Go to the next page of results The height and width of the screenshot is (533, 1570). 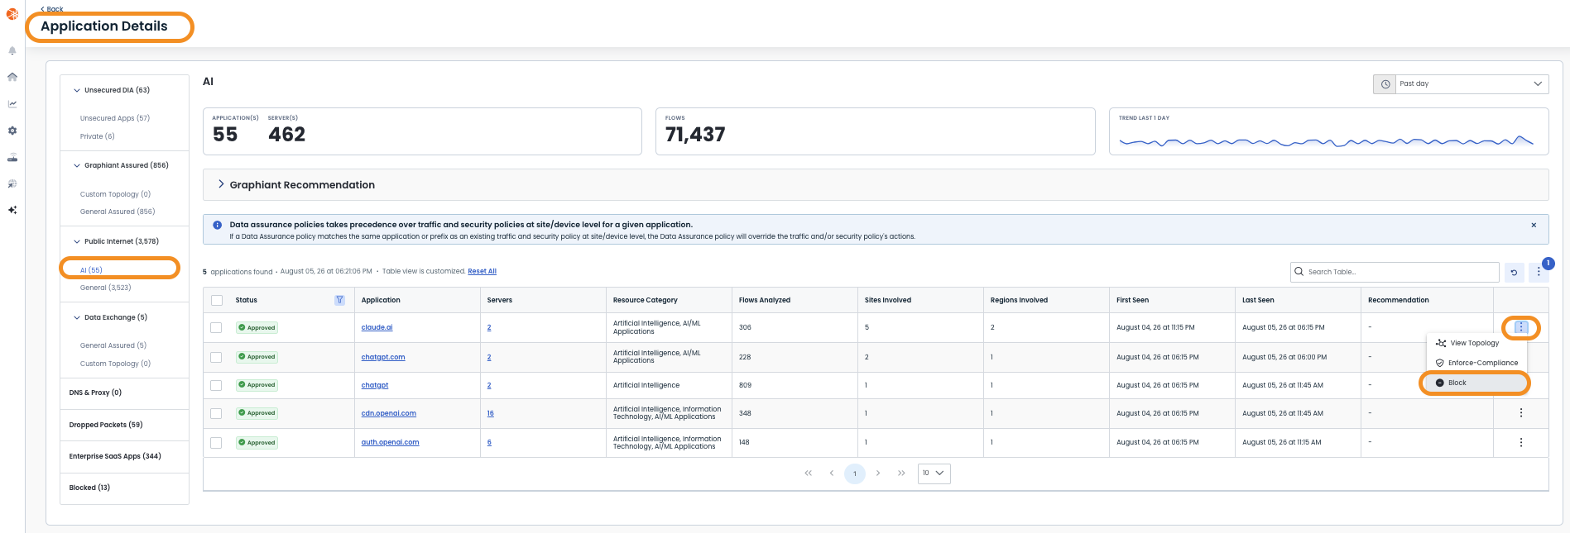point(878,474)
